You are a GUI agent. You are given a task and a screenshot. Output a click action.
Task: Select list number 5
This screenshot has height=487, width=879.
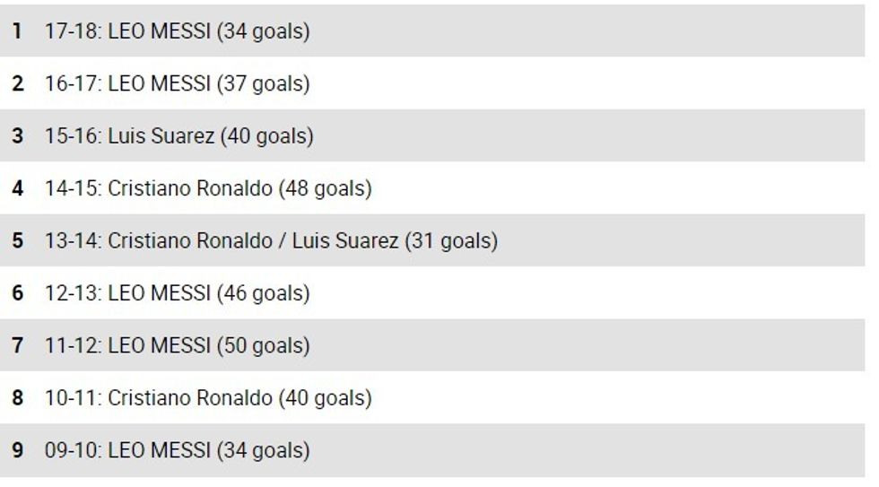click(17, 240)
